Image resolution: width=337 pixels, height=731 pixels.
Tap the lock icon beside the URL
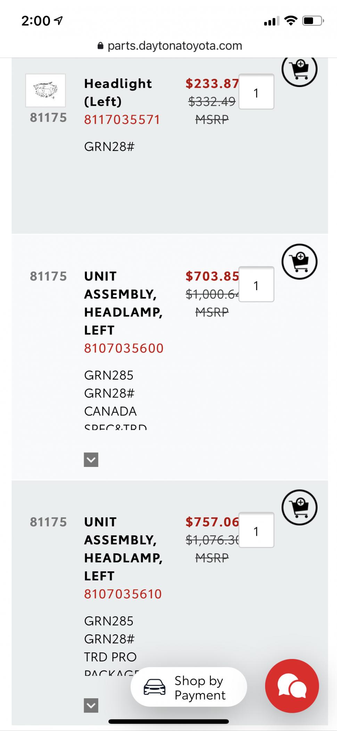click(100, 46)
